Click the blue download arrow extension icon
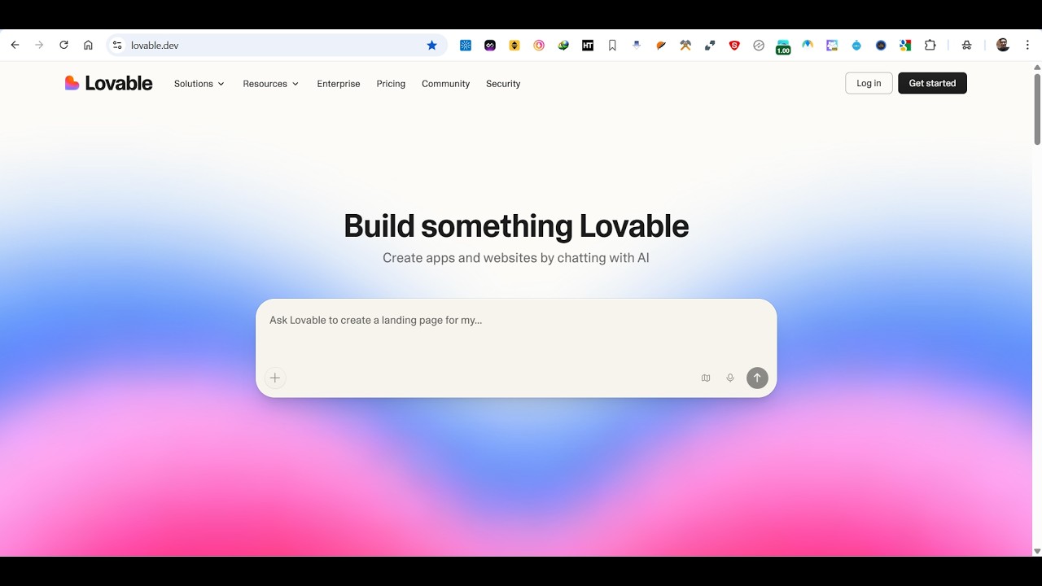Viewport: 1042px width, 586px height. (637, 46)
